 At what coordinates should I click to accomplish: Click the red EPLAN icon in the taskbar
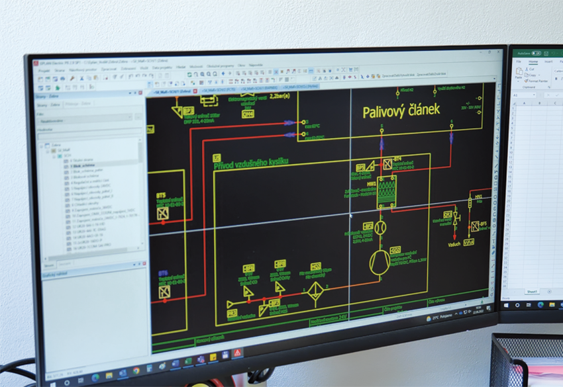pos(237,353)
